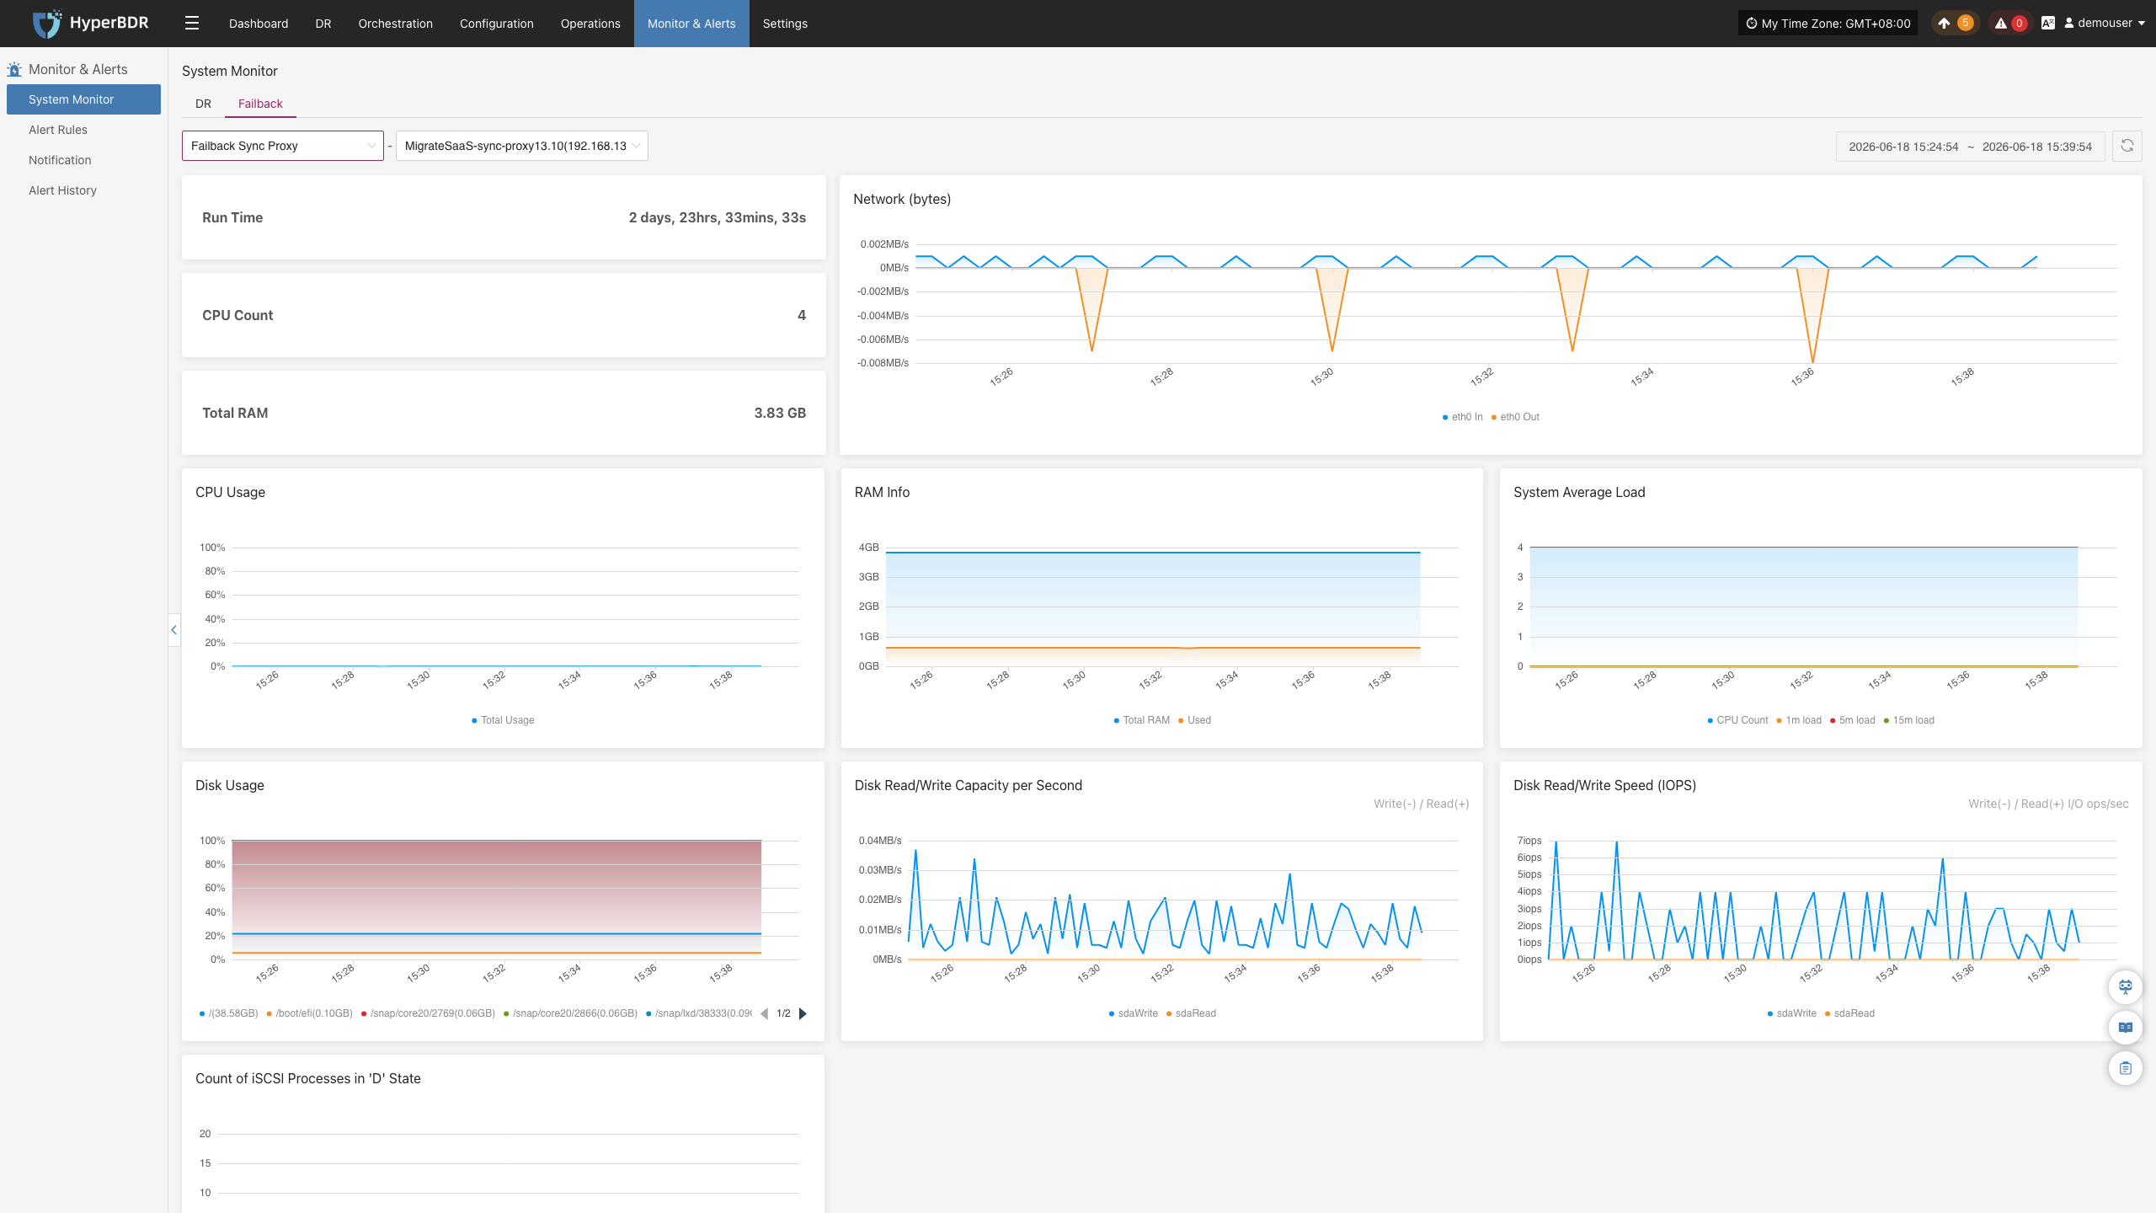Image resolution: width=2156 pixels, height=1213 pixels.
Task: Open the Dashboard menu
Action: pyautogui.click(x=259, y=24)
